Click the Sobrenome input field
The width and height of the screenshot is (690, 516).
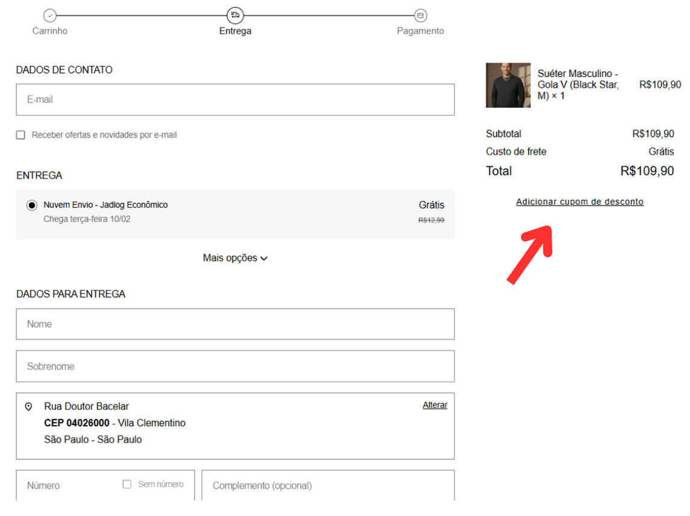tap(235, 367)
